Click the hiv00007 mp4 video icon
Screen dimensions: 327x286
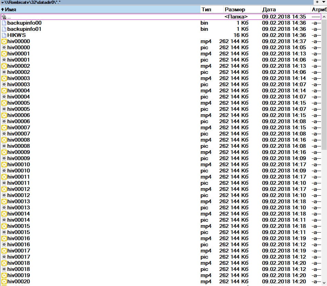tap(4, 128)
